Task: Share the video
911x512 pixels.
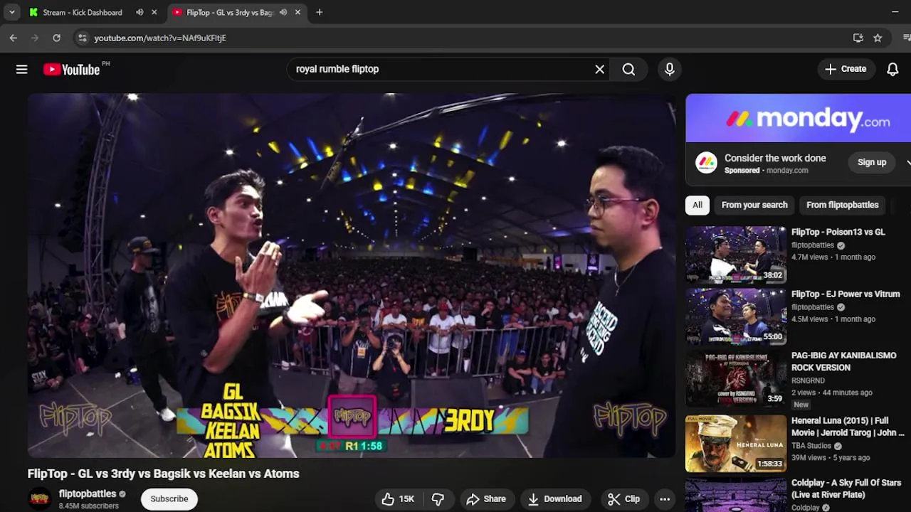Action: 486,499
